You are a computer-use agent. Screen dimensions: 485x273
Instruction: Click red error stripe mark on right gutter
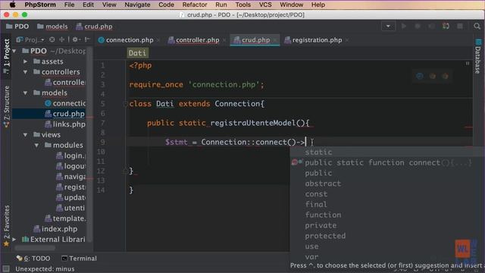[468, 127]
